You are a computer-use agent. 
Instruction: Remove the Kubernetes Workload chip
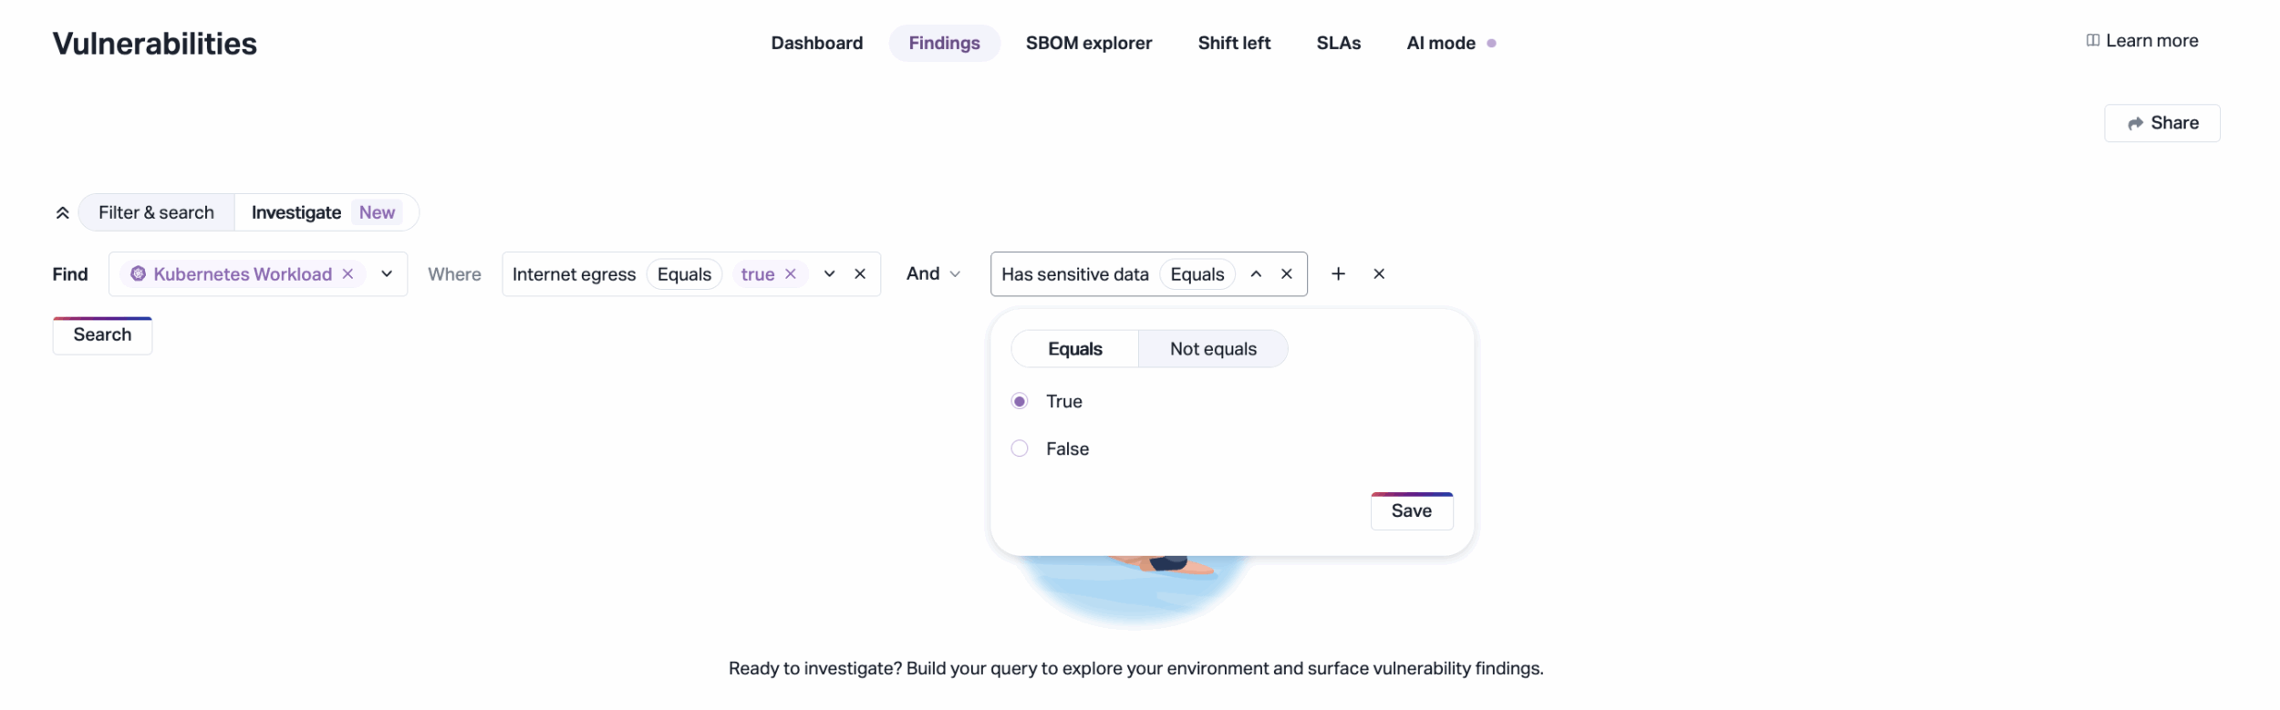click(x=347, y=274)
